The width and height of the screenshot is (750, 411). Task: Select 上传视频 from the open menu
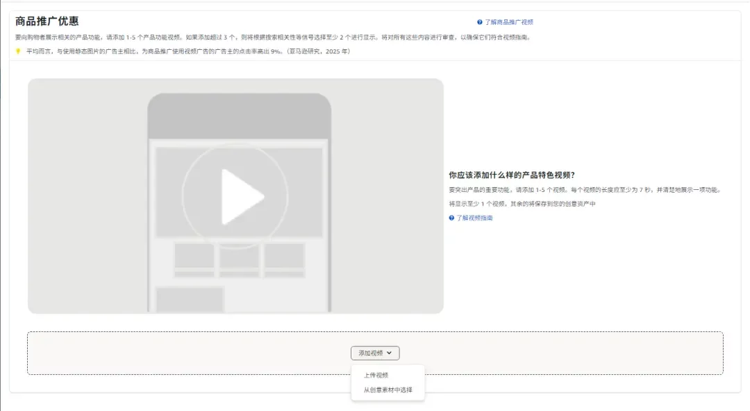click(x=376, y=374)
